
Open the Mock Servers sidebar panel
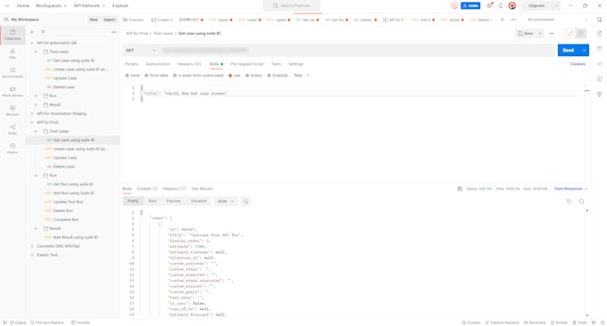[12, 92]
